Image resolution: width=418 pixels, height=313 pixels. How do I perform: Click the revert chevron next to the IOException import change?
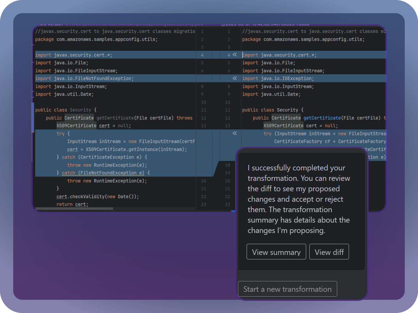(235, 78)
